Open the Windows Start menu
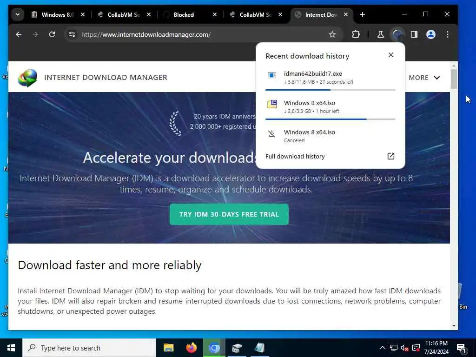 tap(11, 348)
